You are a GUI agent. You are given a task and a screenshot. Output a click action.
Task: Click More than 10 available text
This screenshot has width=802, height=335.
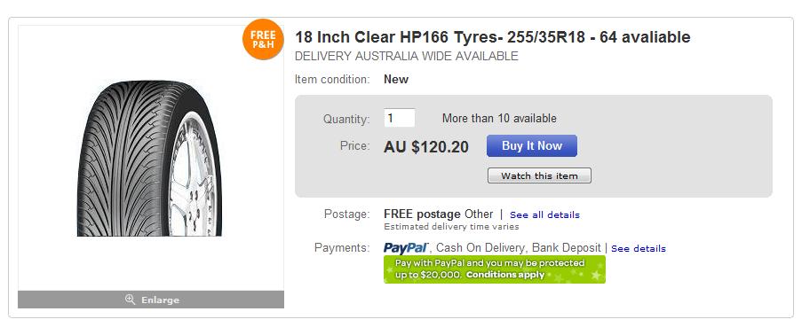point(499,119)
